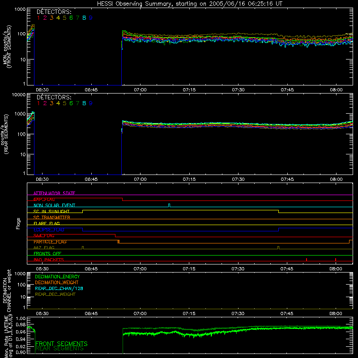Click the HESSI Observing Summary plot title
This screenshot has width=358, height=358.
[189, 4]
